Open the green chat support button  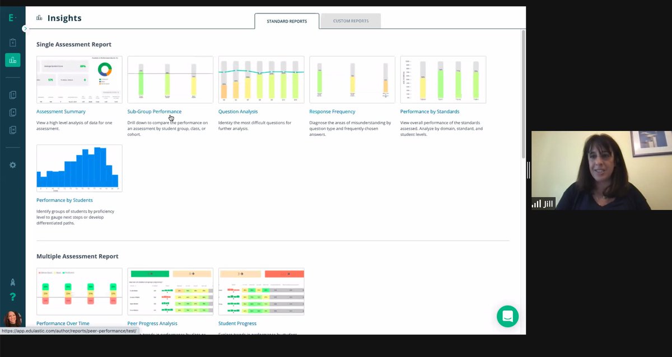[x=507, y=316]
